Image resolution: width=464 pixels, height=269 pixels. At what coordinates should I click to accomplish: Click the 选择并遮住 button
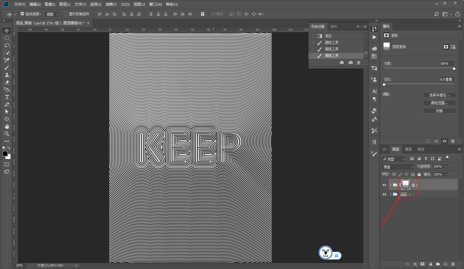point(439,95)
